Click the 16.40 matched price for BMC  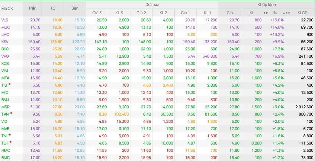click(234, 157)
